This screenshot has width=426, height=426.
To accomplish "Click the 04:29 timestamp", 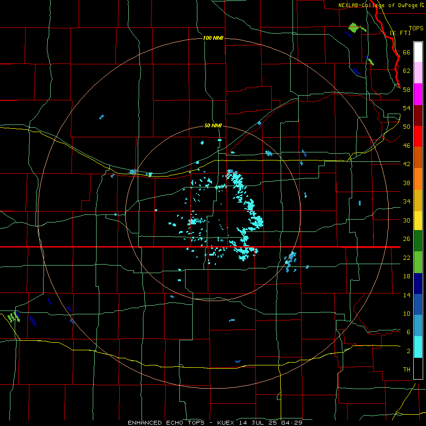I will click(x=292, y=423).
